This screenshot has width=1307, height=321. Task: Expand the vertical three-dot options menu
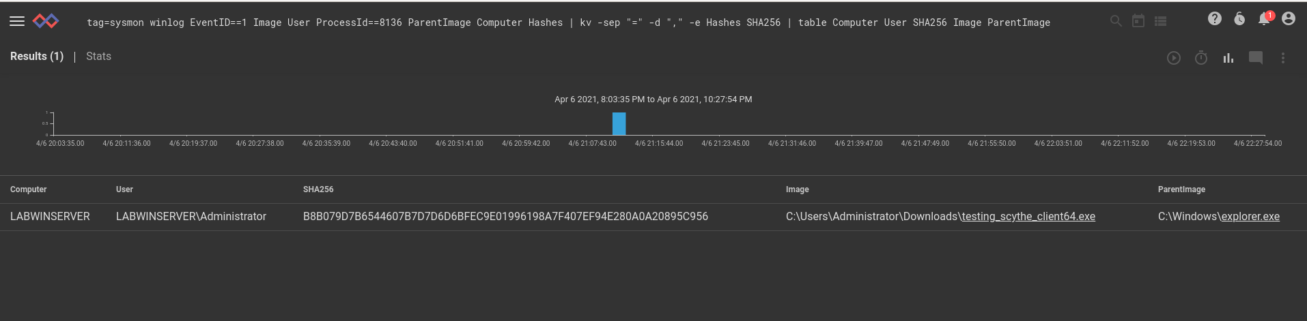1283,58
